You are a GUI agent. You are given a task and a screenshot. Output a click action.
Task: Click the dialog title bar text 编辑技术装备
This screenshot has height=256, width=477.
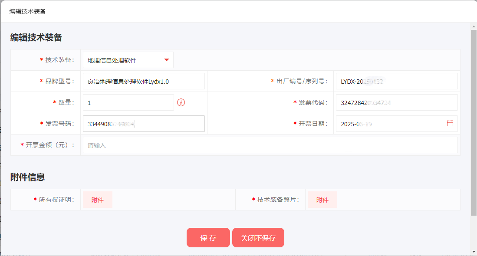[28, 11]
